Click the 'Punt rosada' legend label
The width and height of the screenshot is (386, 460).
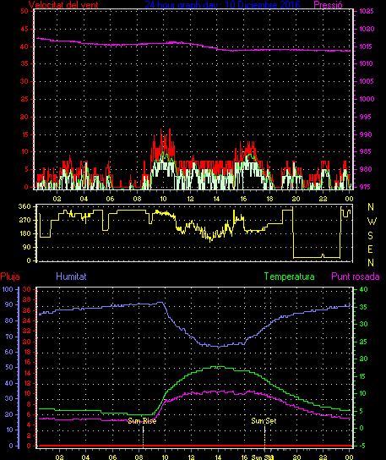coord(356,277)
